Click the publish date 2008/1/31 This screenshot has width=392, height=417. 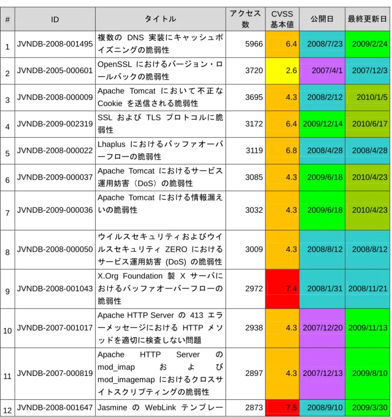tap(322, 289)
